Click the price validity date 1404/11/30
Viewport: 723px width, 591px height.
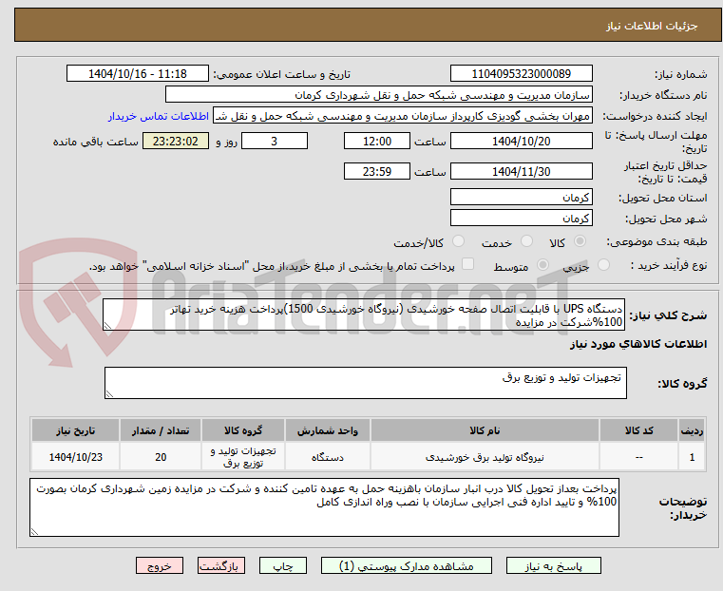521,171
